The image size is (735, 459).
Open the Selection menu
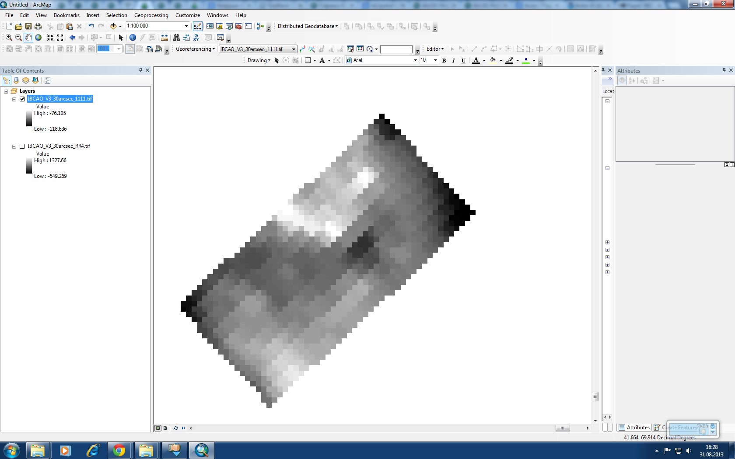[x=116, y=15]
